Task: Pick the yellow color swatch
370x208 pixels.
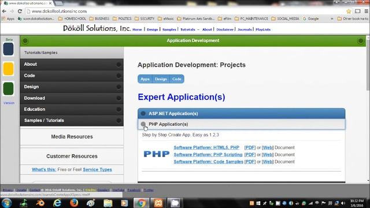Action: (x=8, y=69)
